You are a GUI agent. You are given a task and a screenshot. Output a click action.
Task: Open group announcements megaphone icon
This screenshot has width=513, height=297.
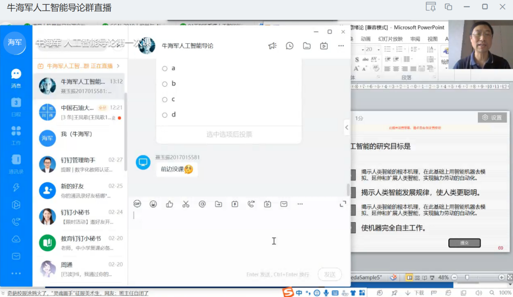click(x=272, y=46)
